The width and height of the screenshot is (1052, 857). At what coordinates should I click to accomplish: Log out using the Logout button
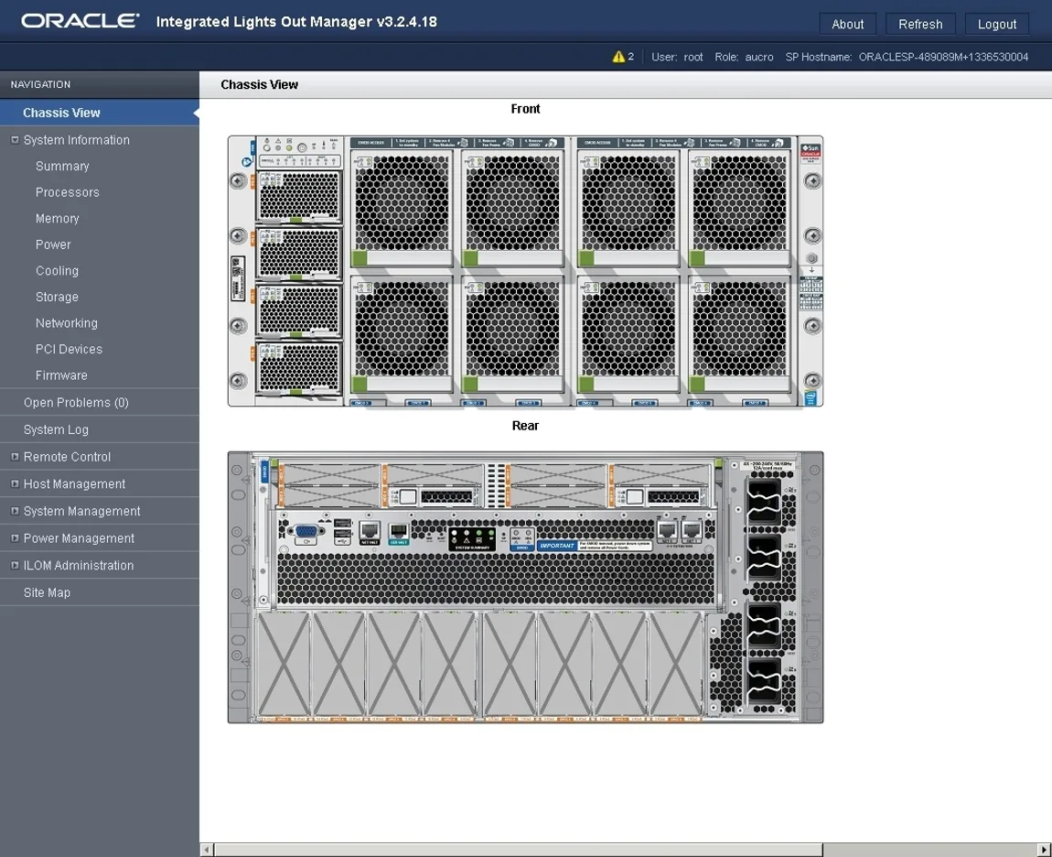coord(997,24)
